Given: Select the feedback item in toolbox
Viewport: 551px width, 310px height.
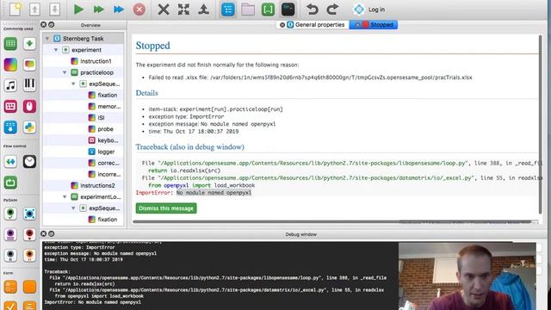Looking at the screenshot, I should point(29,65).
